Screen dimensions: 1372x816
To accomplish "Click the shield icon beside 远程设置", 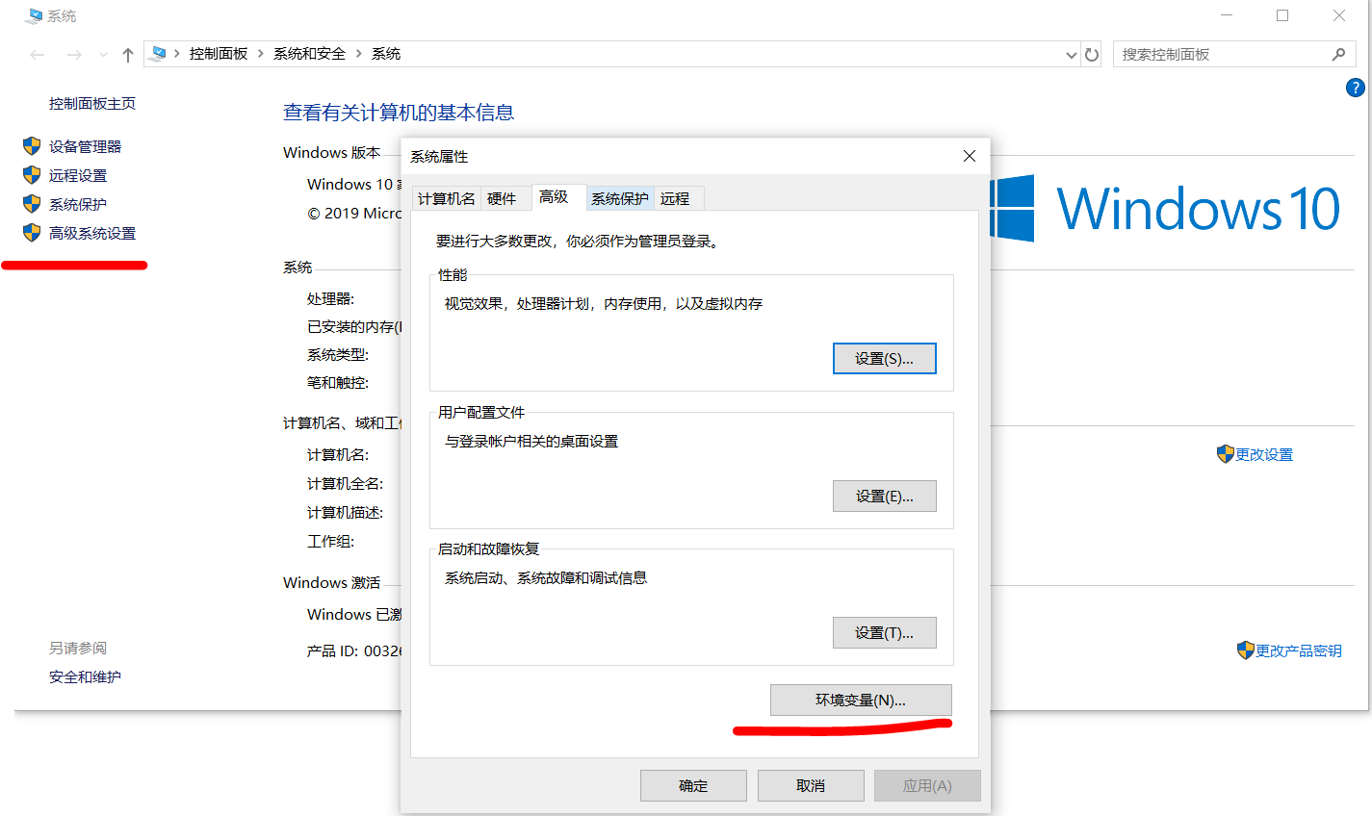I will pos(32,175).
